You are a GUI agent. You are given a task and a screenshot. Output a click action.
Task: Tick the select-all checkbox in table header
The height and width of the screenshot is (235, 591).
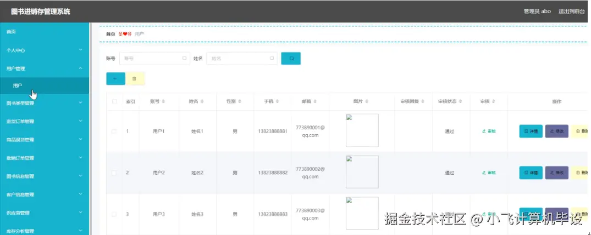(114, 102)
